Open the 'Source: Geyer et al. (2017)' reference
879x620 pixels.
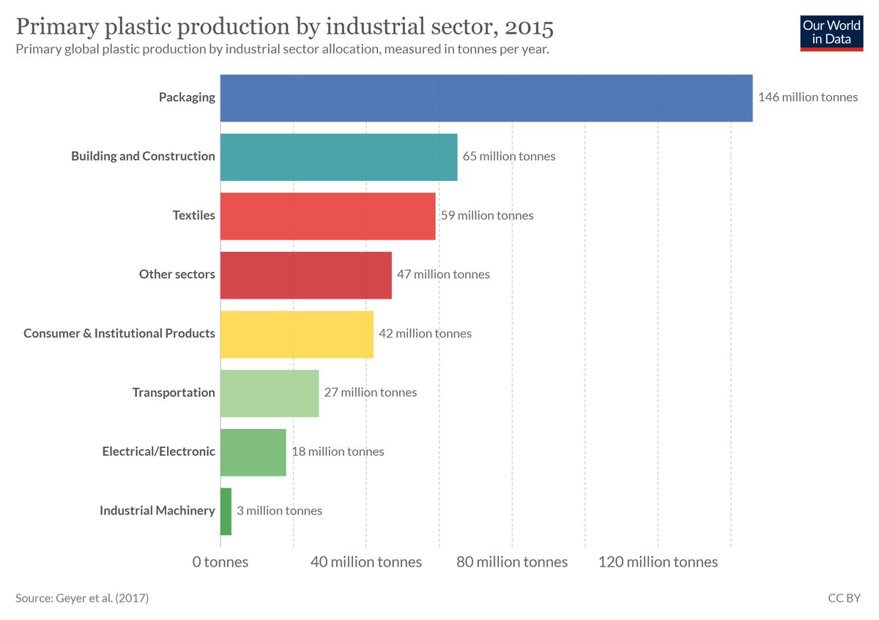tap(82, 598)
